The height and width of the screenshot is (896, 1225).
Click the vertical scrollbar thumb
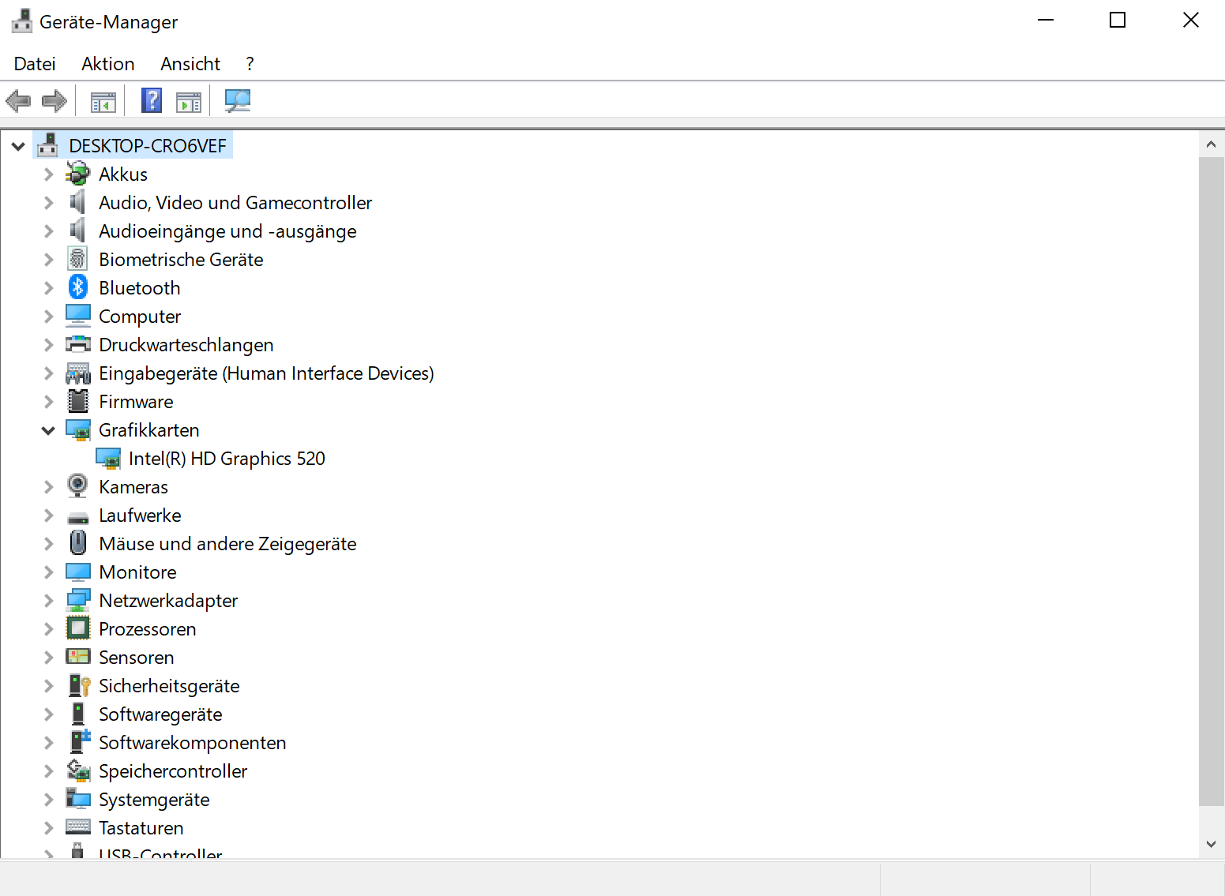pos(1211,482)
